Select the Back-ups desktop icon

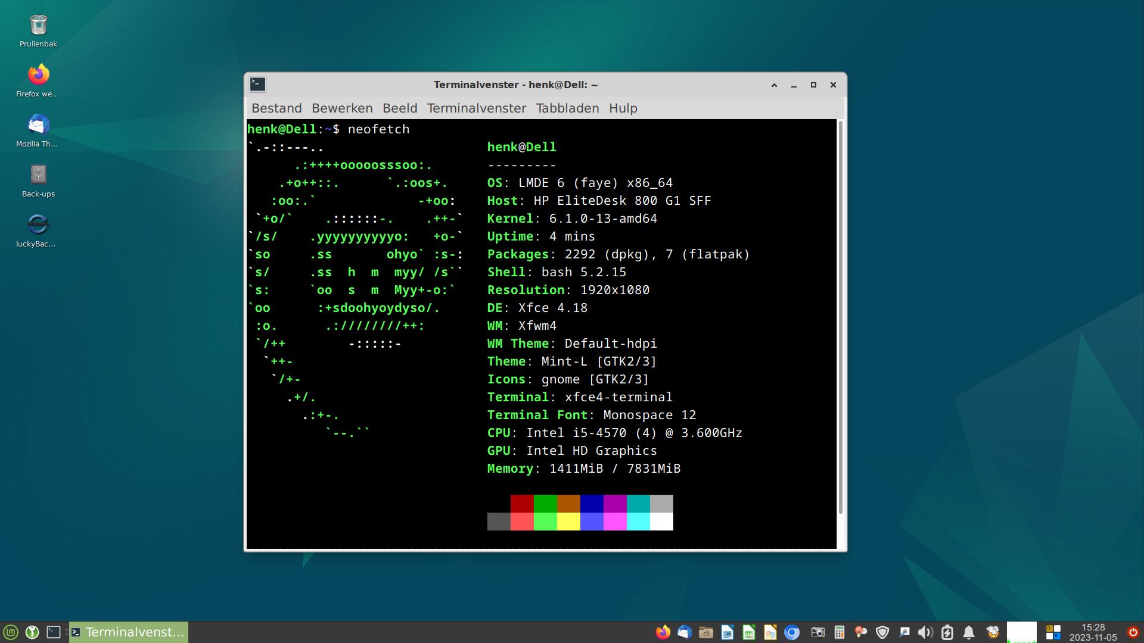(x=38, y=181)
